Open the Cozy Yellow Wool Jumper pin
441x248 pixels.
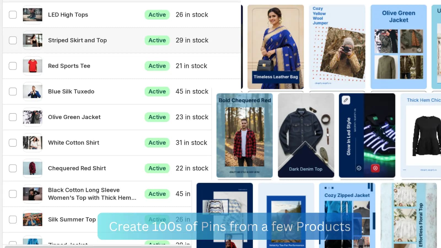[337, 47]
